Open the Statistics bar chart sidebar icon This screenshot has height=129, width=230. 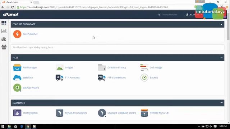(4, 31)
